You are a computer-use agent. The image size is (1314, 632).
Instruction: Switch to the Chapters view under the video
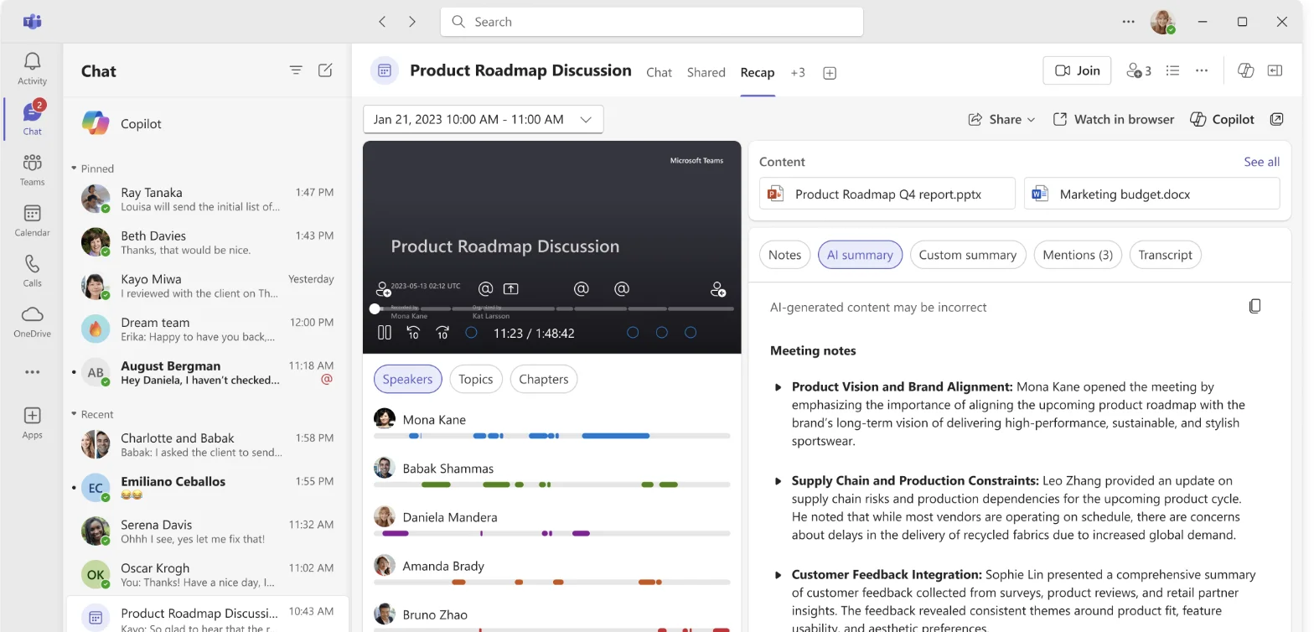point(544,379)
